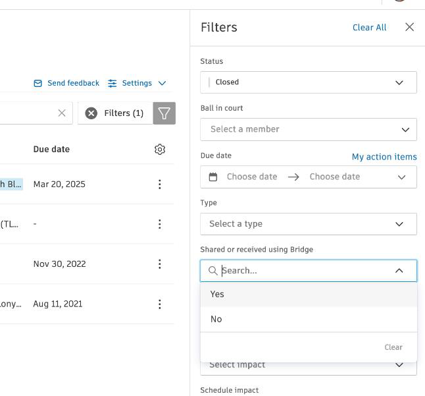The height and width of the screenshot is (396, 425).
Task: Remove active filters via Filters (1) X icon
Action: pyautogui.click(x=91, y=113)
